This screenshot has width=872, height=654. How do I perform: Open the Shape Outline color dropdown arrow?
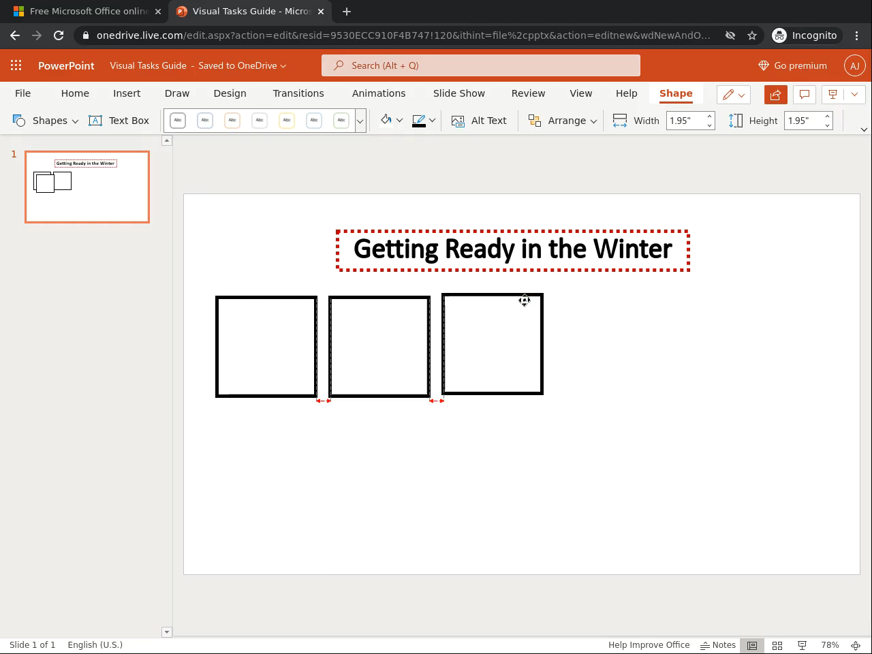pyautogui.click(x=432, y=121)
